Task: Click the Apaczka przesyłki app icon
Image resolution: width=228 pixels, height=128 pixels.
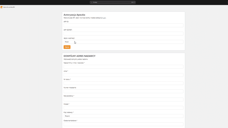Action: click(1, 7)
